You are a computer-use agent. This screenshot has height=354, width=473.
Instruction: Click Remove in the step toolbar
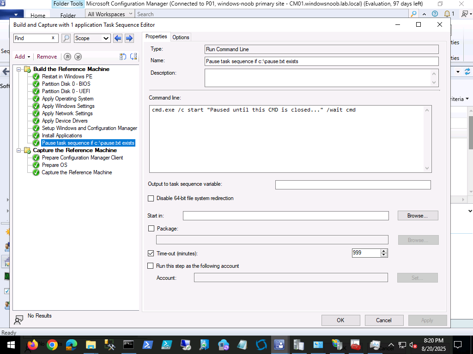(x=47, y=57)
